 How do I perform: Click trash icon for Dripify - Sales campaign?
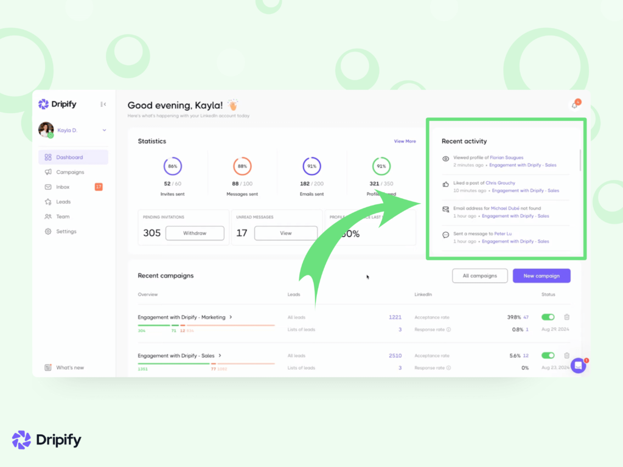click(x=566, y=355)
